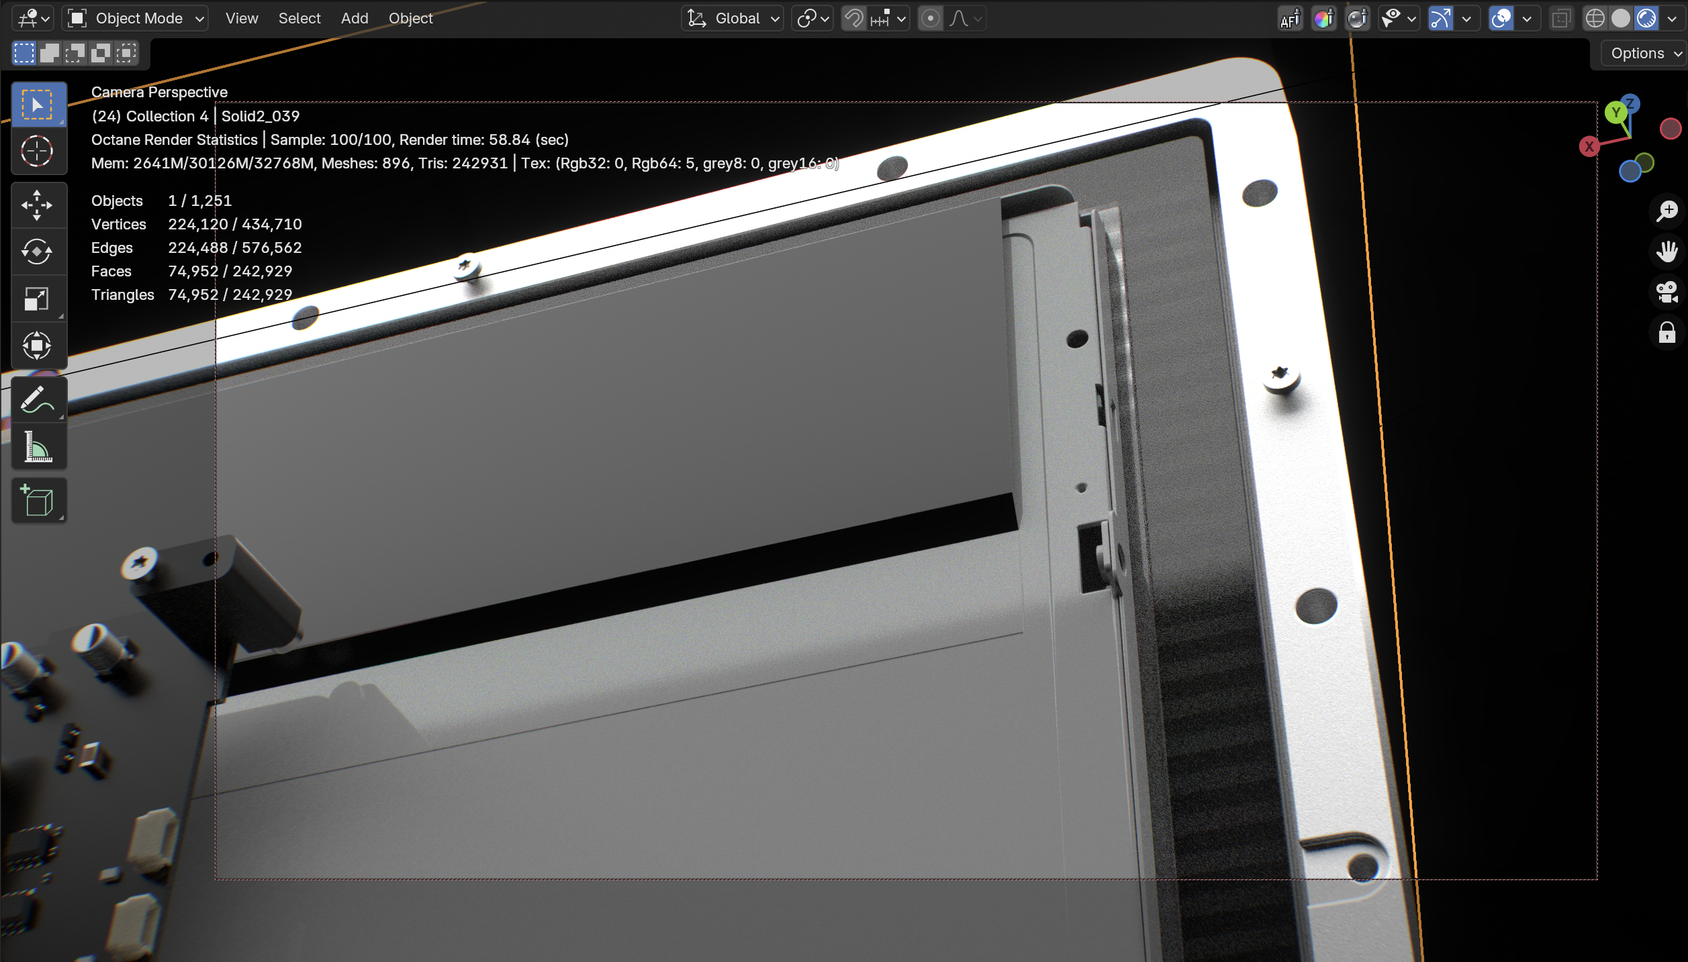Activate the Move tool

tap(38, 205)
